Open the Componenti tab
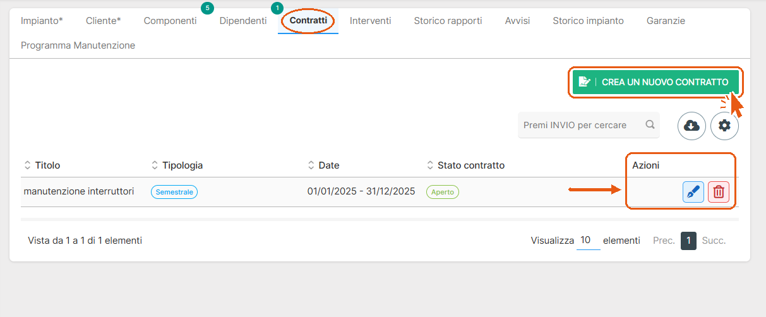 [x=170, y=21]
